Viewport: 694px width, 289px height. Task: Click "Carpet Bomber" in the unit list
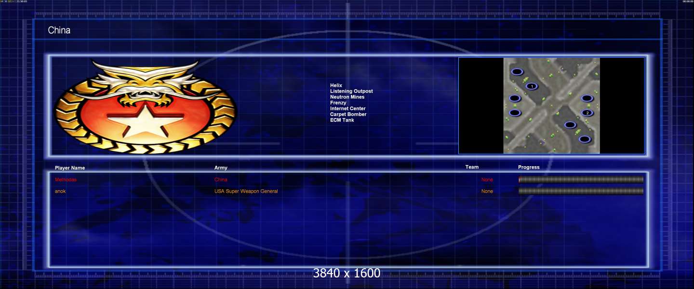348,115
